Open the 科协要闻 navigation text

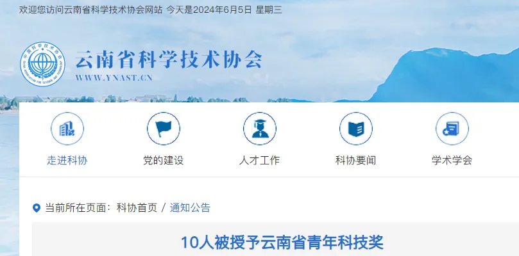[356, 161]
